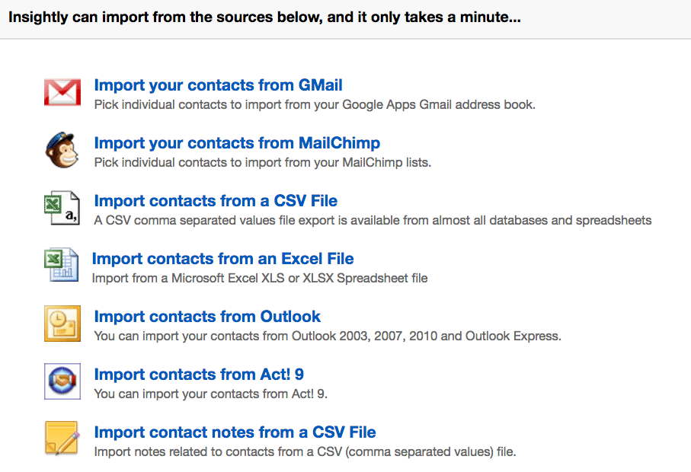Click the Outlook 2003, 2007, 2010 description text

click(x=327, y=336)
